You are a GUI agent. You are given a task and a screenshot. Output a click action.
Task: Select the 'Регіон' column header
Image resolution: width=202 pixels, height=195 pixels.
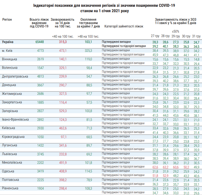tap(7, 19)
